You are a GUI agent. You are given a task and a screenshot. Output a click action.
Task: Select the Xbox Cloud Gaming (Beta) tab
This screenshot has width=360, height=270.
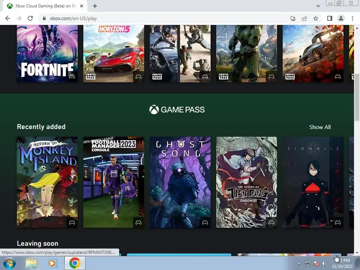[45, 6]
